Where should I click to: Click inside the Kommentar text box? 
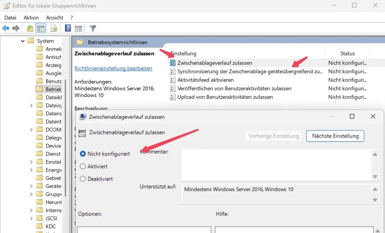point(277,165)
